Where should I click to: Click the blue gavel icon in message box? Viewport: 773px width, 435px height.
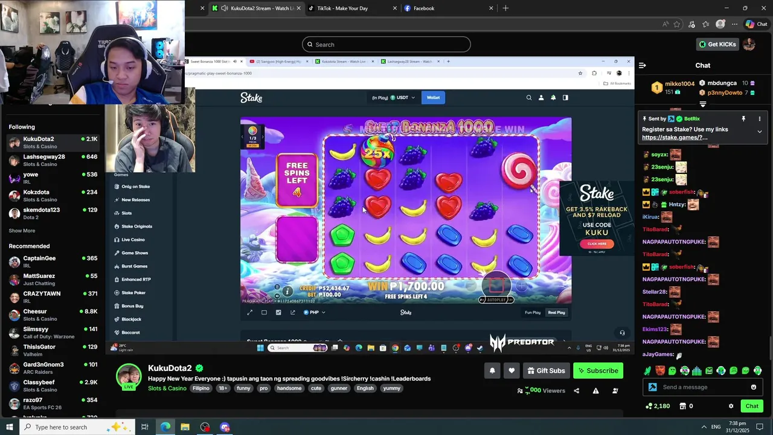652,387
